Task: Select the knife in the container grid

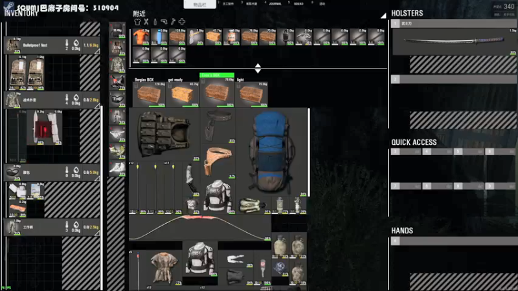Action: 191,178
